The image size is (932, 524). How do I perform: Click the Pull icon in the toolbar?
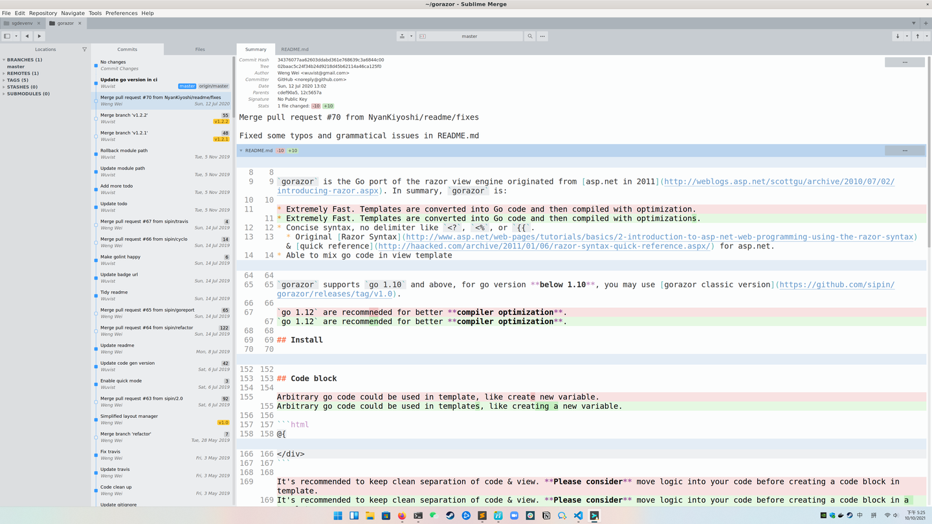tap(898, 36)
